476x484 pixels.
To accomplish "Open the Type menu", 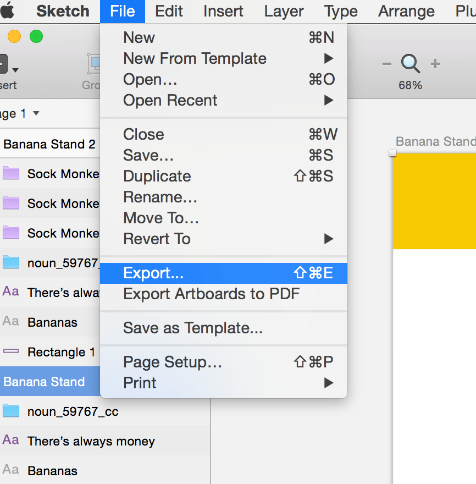I will click(x=341, y=11).
